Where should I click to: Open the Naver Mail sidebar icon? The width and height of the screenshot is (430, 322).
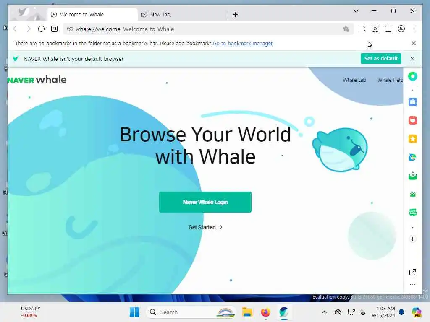[x=413, y=176]
